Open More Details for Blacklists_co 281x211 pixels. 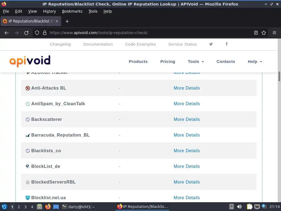point(187,151)
